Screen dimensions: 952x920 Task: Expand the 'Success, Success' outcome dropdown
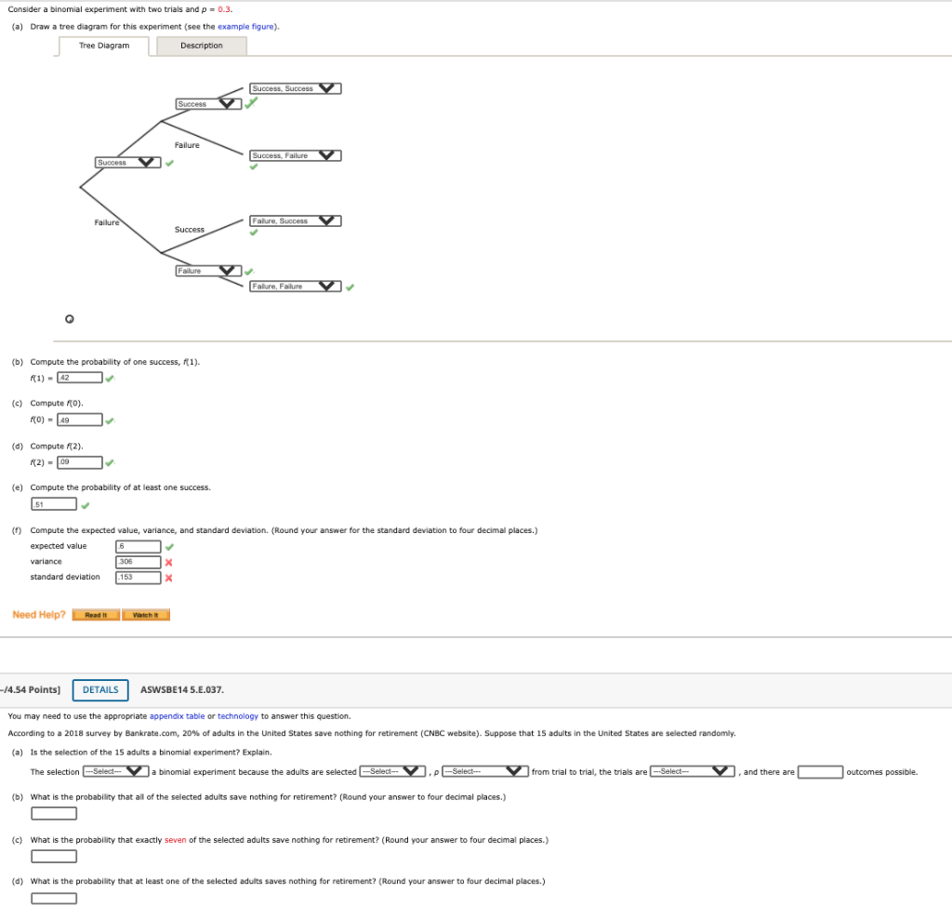coord(295,88)
